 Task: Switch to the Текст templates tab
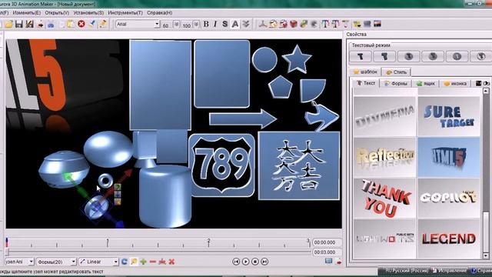click(366, 83)
